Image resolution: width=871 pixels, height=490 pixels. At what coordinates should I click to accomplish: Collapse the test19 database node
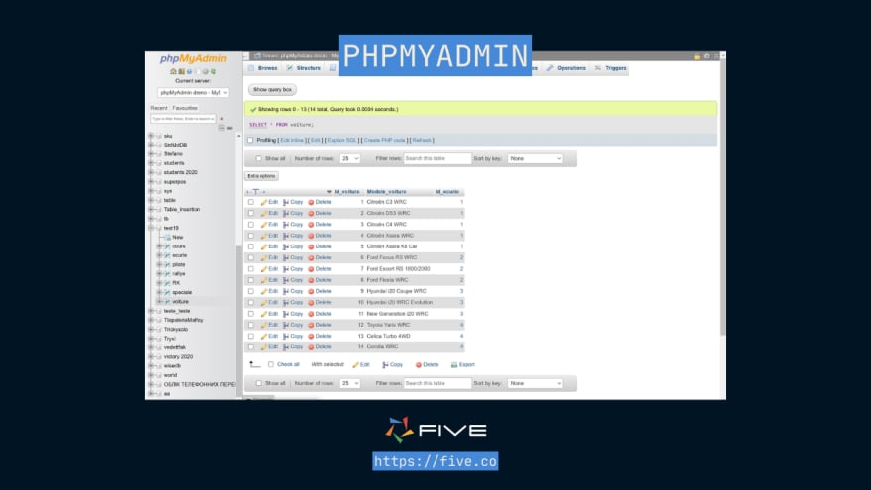point(151,228)
